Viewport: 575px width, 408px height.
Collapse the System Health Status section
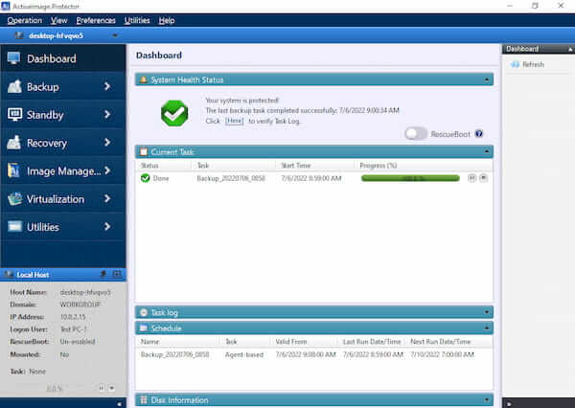pos(488,79)
